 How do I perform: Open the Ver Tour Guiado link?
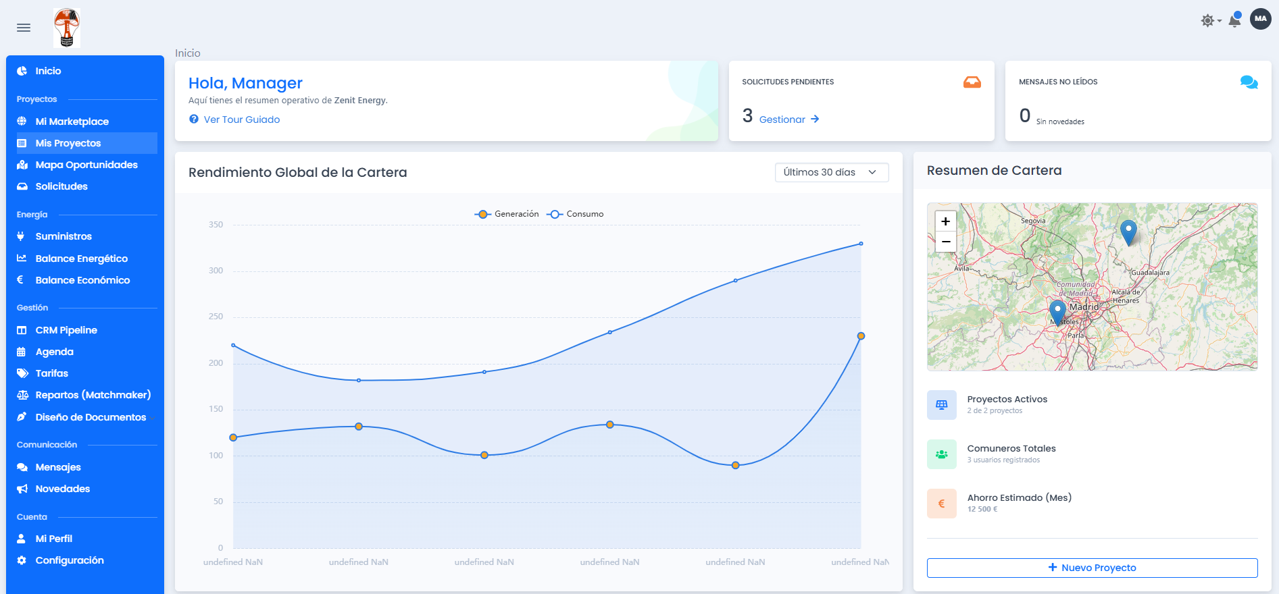[x=241, y=119]
